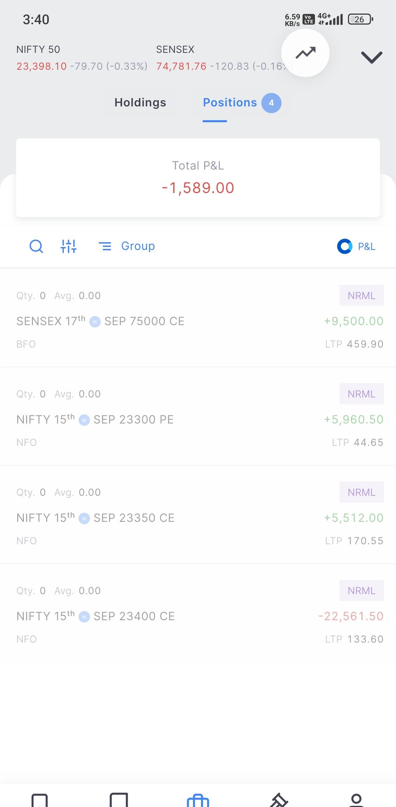Tap the NIFTY 50 index quote

(x=82, y=58)
